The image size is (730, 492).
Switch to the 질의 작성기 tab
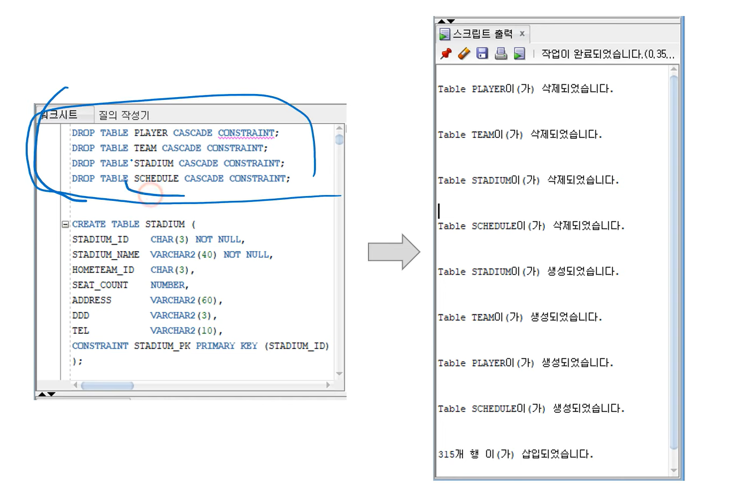tap(124, 115)
